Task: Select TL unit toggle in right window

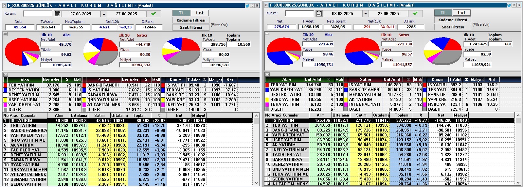Action: [x=443, y=13]
